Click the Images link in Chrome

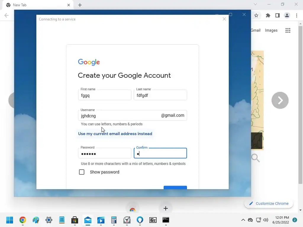(x=271, y=30)
